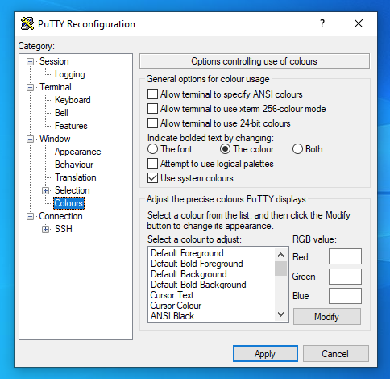Expand the Selection tree node

[x=45, y=190]
